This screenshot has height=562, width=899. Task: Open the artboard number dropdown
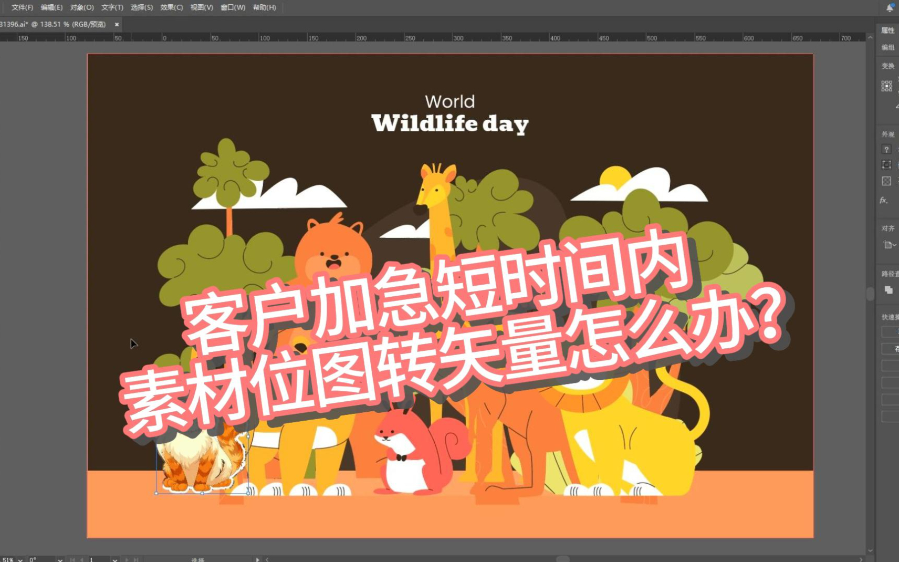tap(114, 559)
